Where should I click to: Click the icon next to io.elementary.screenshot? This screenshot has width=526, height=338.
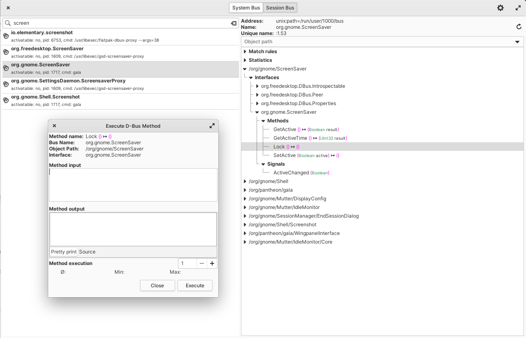(x=6, y=36)
